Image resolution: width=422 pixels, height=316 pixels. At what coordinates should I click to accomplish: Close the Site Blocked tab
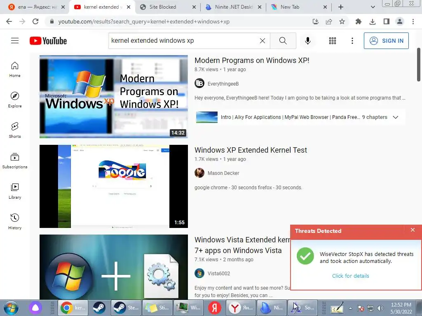(x=194, y=7)
